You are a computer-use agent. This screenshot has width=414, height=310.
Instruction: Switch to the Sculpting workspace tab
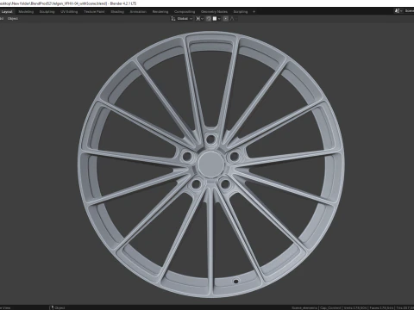tap(47, 12)
